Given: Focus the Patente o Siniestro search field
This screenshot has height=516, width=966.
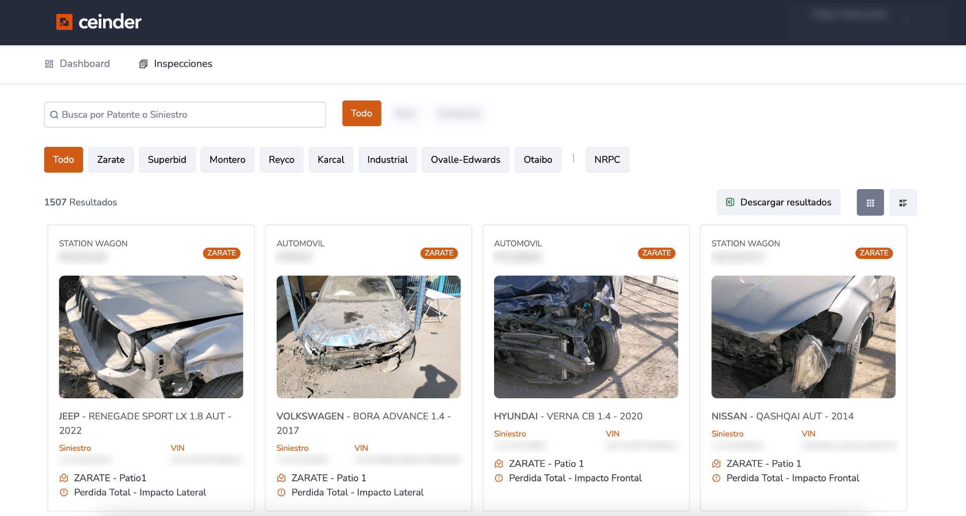Looking at the screenshot, I should pyautogui.click(x=185, y=115).
